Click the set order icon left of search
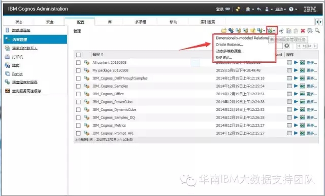Image resolution: width=325 pixels, height=196 pixels. pyautogui.click(x=310, y=31)
